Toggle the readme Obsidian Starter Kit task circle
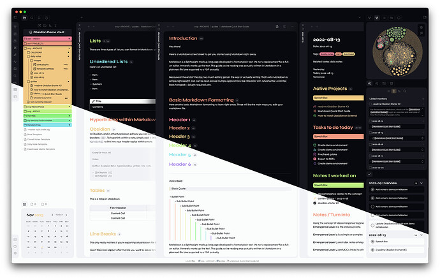440x278 pixels. click(372, 250)
